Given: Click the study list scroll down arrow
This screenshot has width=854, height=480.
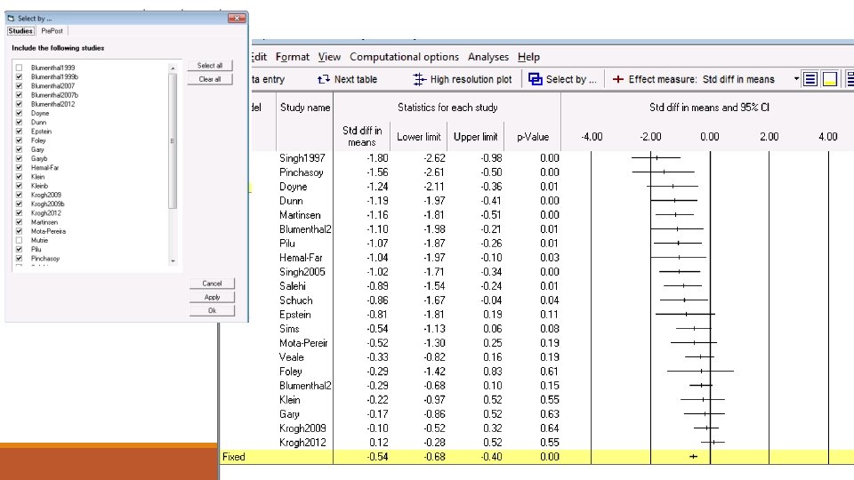Looking at the screenshot, I should pyautogui.click(x=173, y=261).
